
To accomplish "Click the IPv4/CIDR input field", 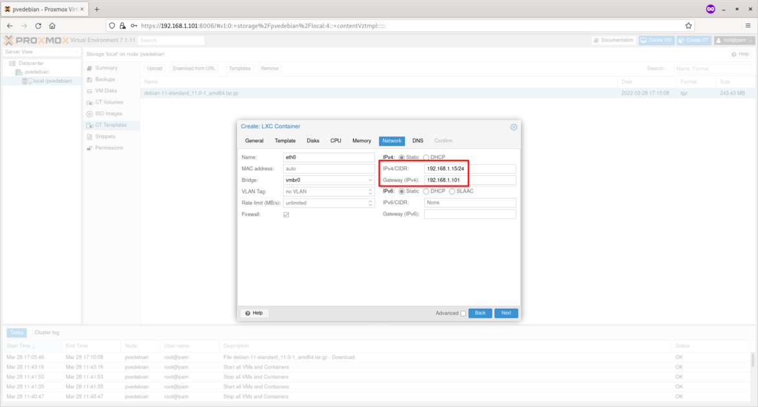I will coord(470,169).
